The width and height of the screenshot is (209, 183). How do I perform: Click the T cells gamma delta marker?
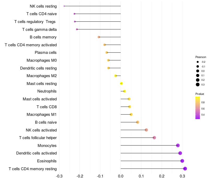tap(77, 29)
